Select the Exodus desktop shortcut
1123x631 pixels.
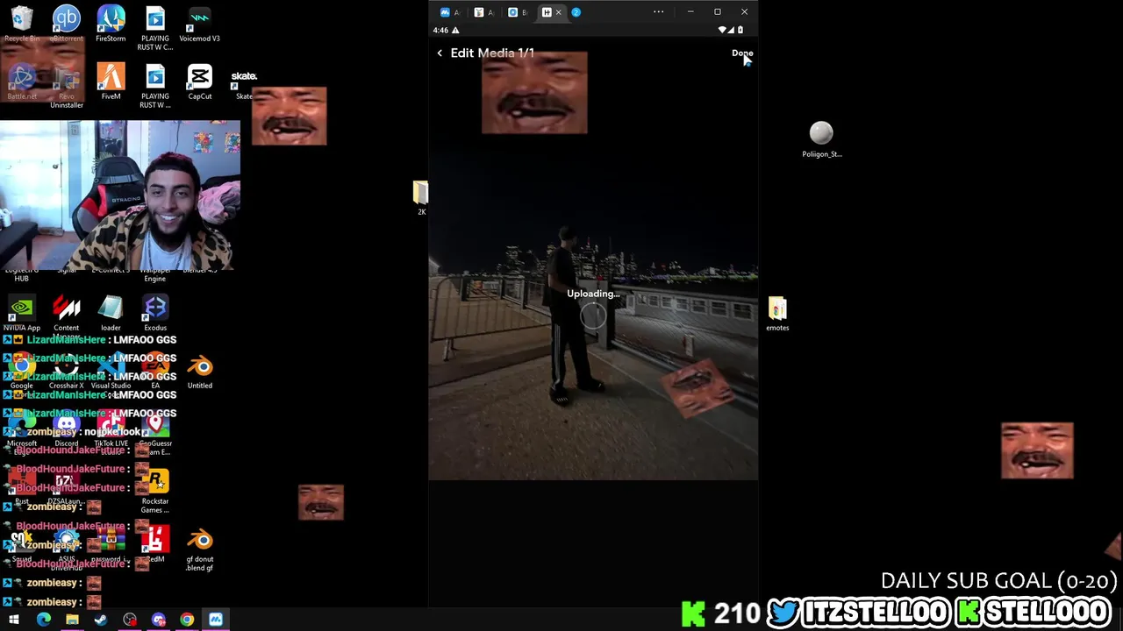coord(155,314)
